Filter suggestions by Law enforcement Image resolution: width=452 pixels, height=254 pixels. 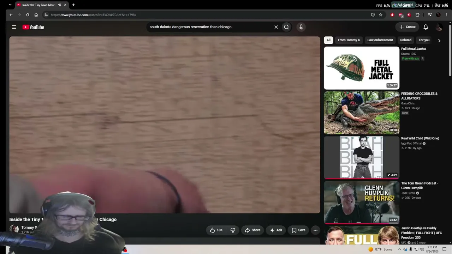coord(380,40)
